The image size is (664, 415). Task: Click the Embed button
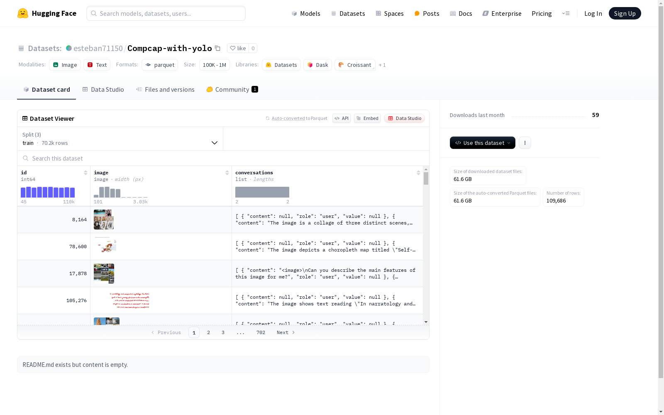(x=367, y=118)
